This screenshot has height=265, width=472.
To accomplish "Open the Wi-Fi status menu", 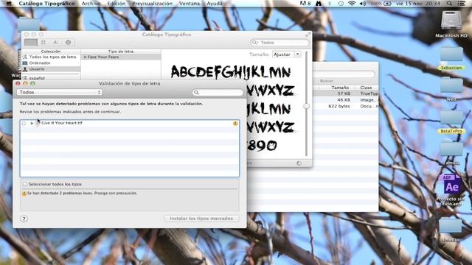I will [352, 3].
